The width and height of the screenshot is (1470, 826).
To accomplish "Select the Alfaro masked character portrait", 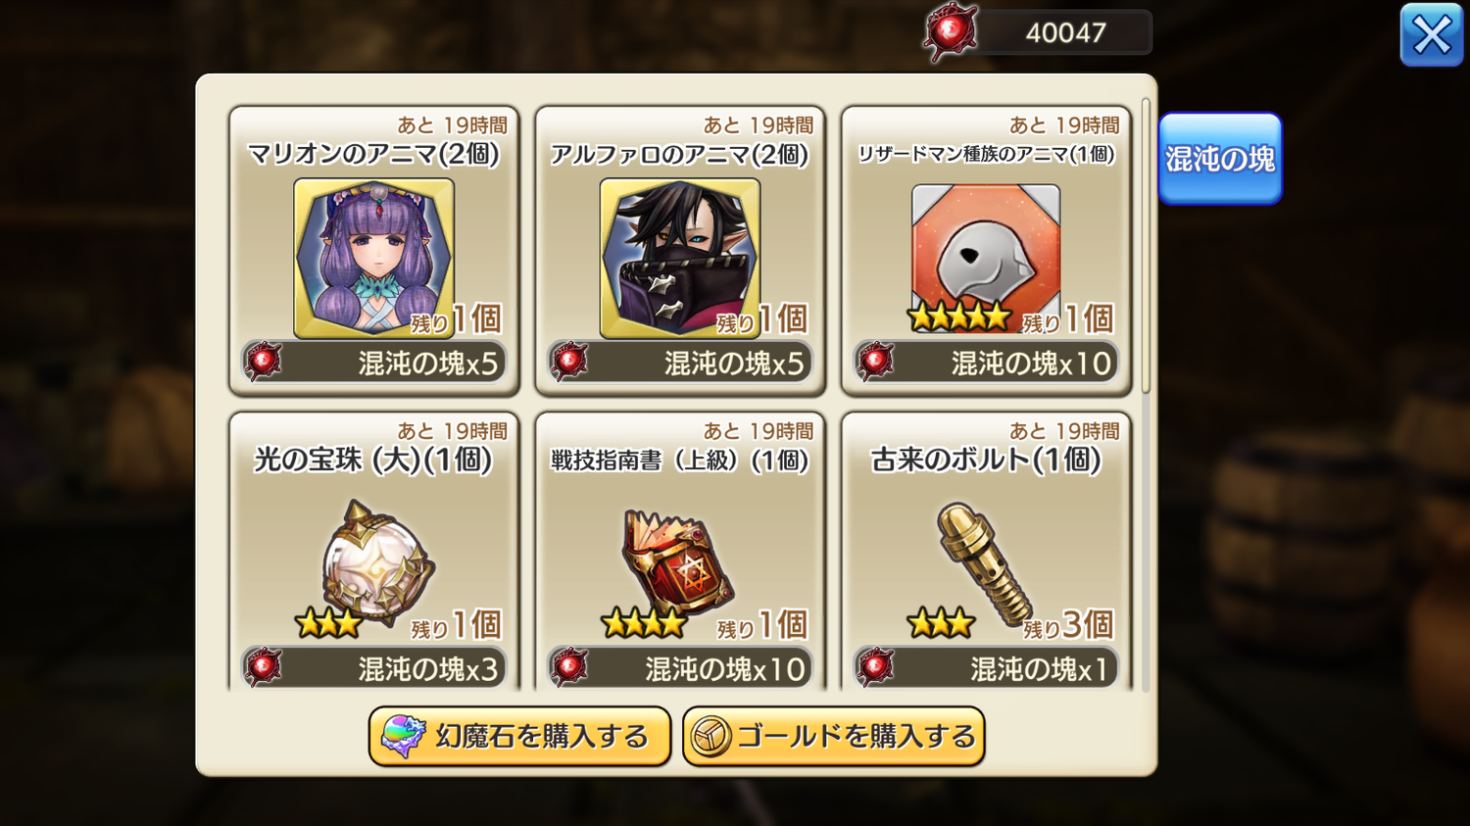I will 679,258.
